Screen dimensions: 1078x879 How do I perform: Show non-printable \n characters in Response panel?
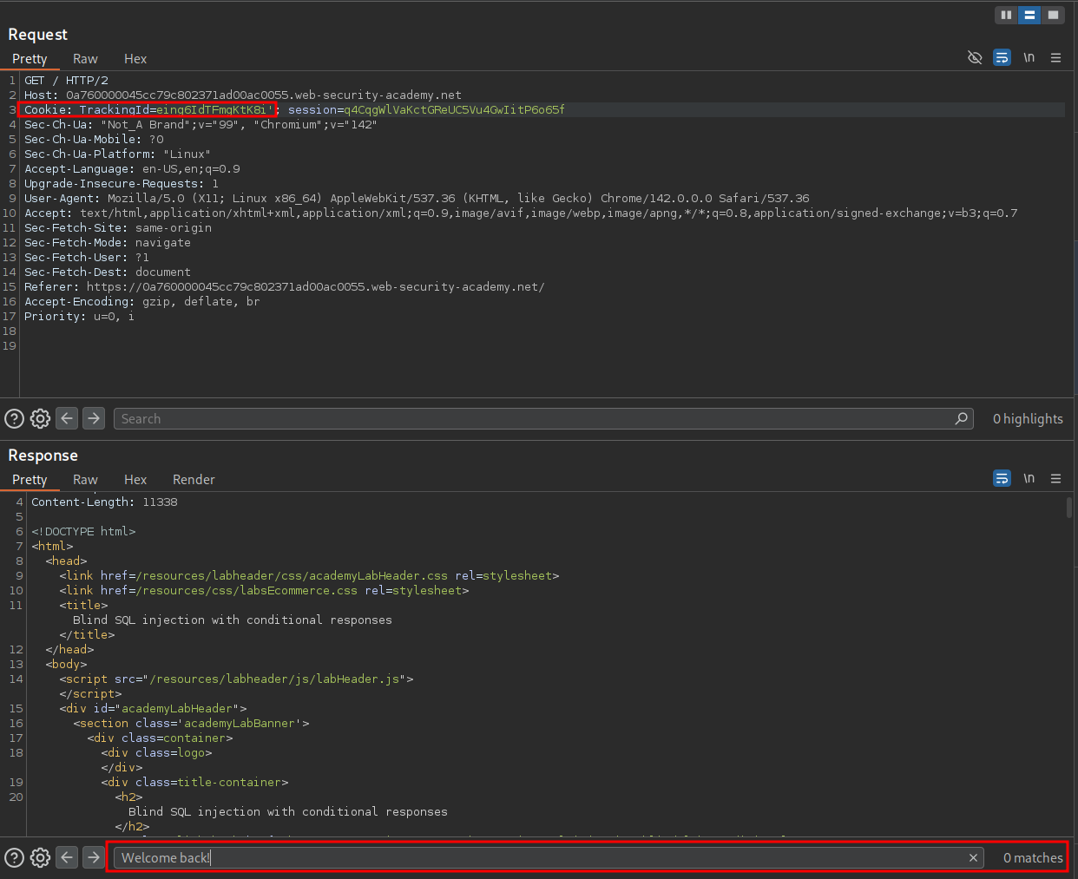coord(1029,478)
